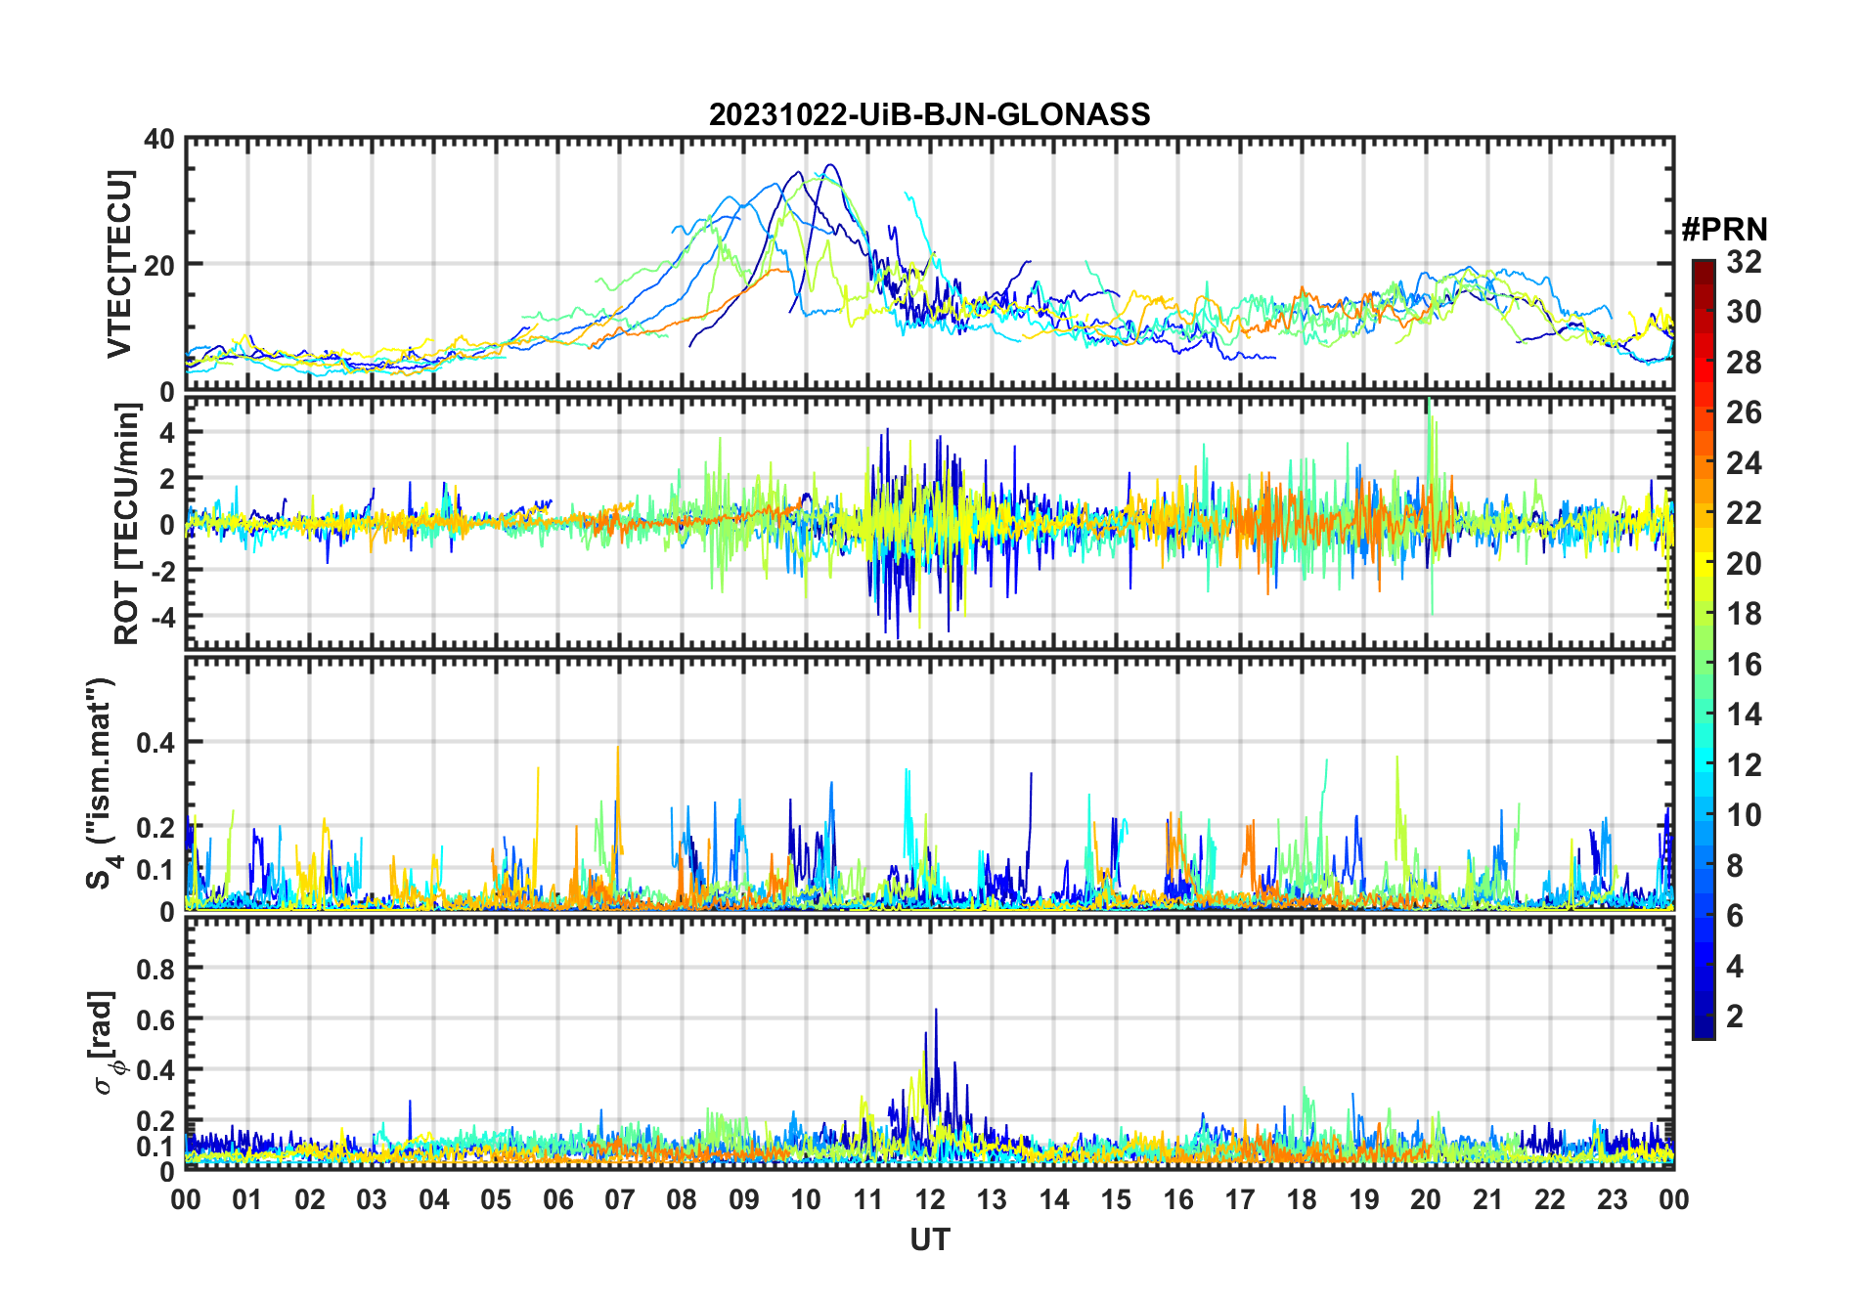This screenshot has height=1300, width=1860.
Task: Click the 01 hour tick on UT axis
Action: [x=247, y=1199]
